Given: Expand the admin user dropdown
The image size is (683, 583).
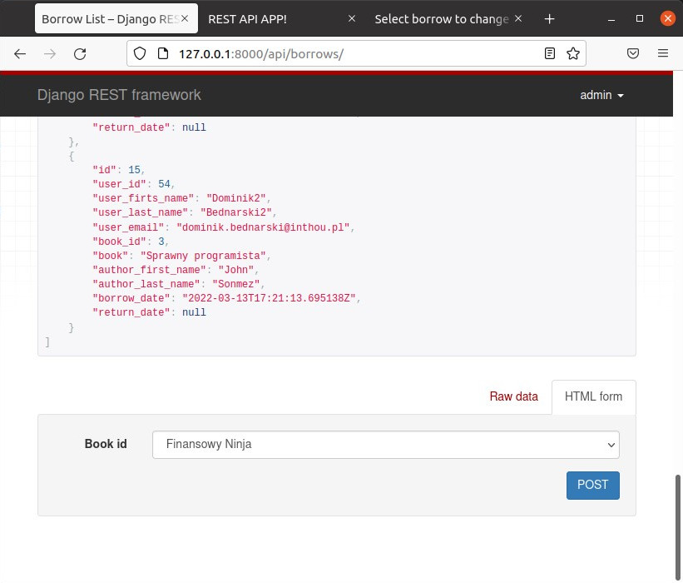Looking at the screenshot, I should pos(601,95).
